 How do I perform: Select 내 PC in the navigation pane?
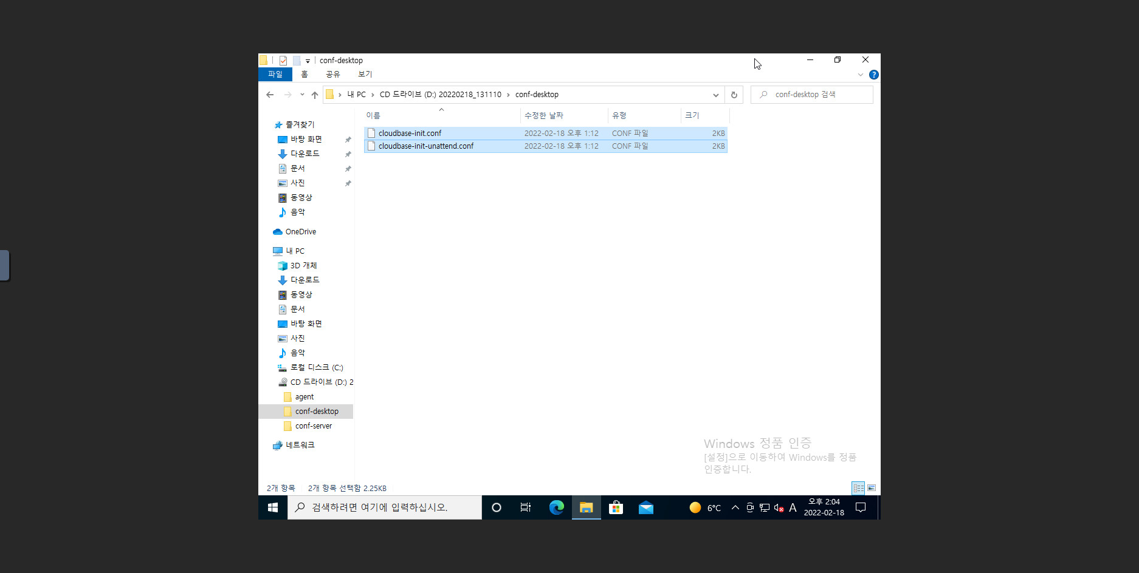click(x=295, y=251)
